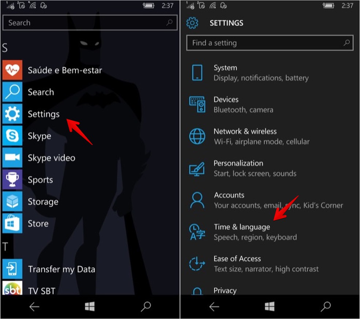Select Saúde e Bem-estar app label
360x319 pixels.
tap(65, 70)
